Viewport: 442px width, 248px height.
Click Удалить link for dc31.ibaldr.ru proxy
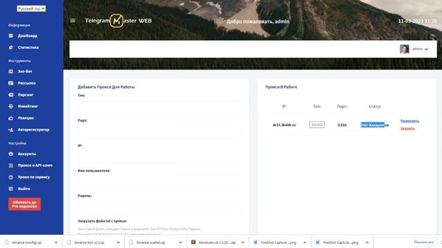[407, 129]
